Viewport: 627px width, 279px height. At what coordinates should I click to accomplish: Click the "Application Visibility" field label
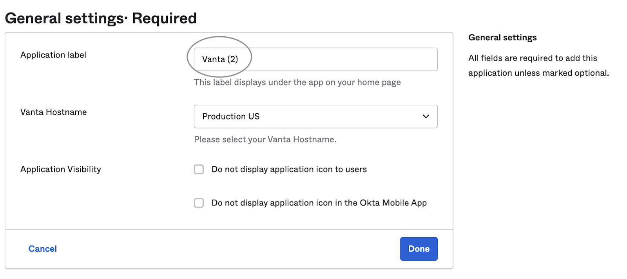(x=61, y=169)
